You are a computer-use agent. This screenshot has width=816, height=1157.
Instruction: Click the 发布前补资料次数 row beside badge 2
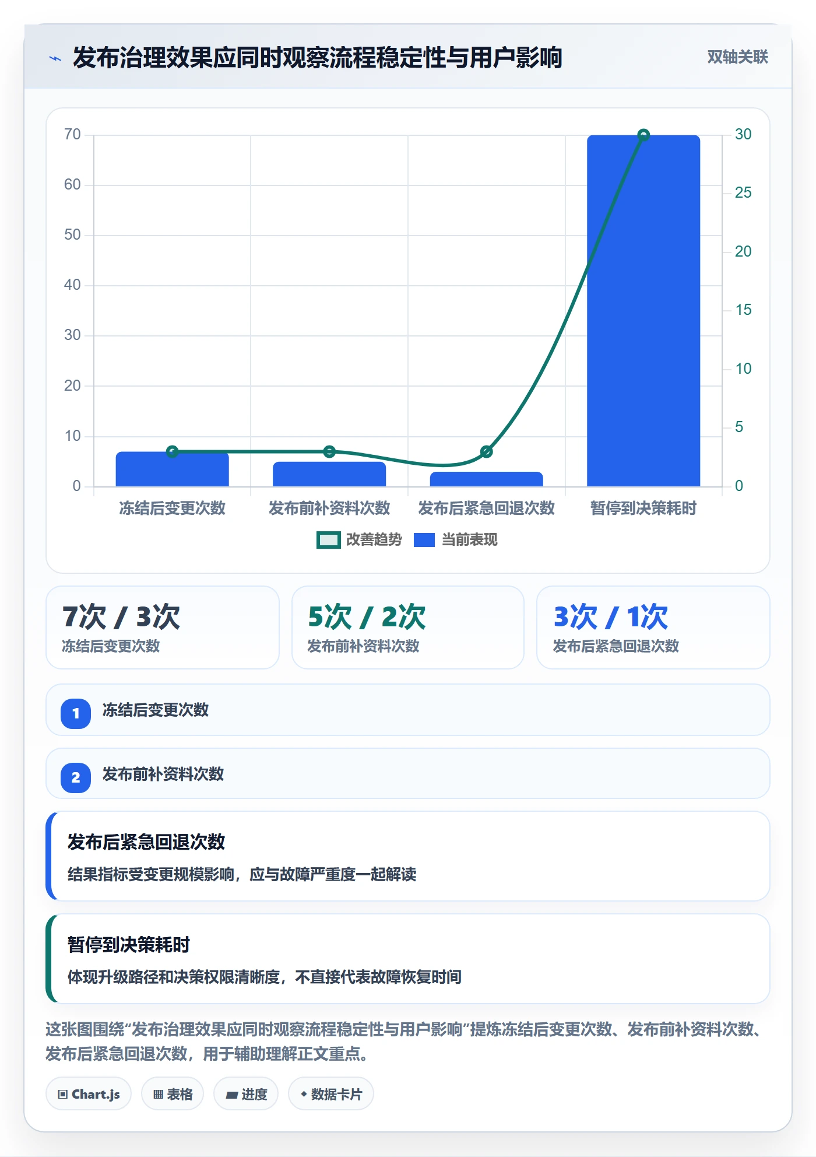408,774
